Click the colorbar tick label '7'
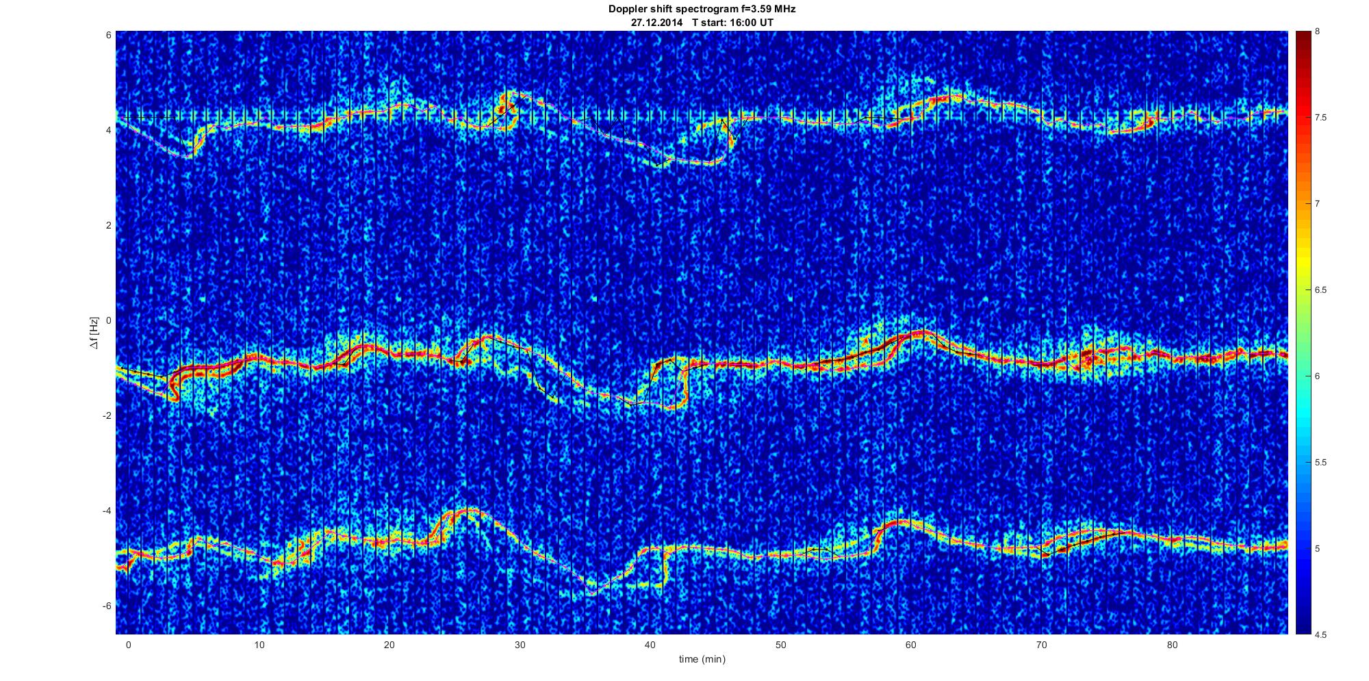The height and width of the screenshot is (681, 1369). pos(1318,204)
